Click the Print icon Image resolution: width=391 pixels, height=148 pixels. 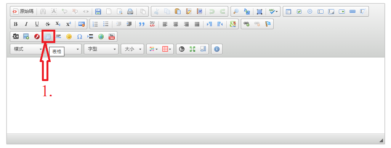click(x=130, y=11)
